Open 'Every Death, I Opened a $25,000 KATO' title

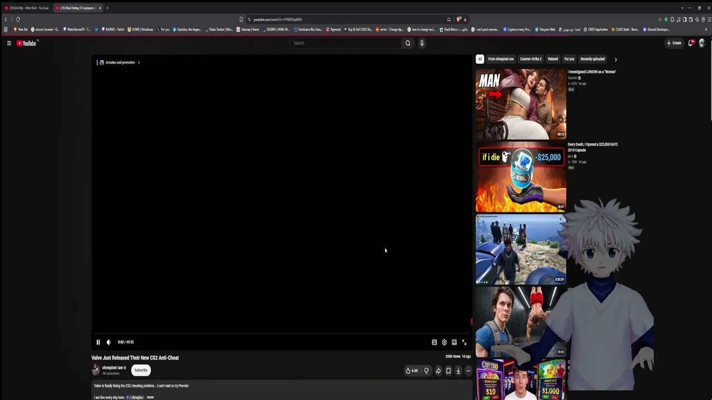point(592,147)
